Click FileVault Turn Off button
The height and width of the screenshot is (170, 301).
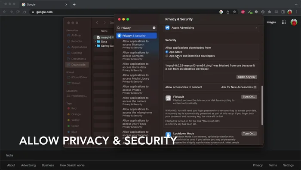249,97
